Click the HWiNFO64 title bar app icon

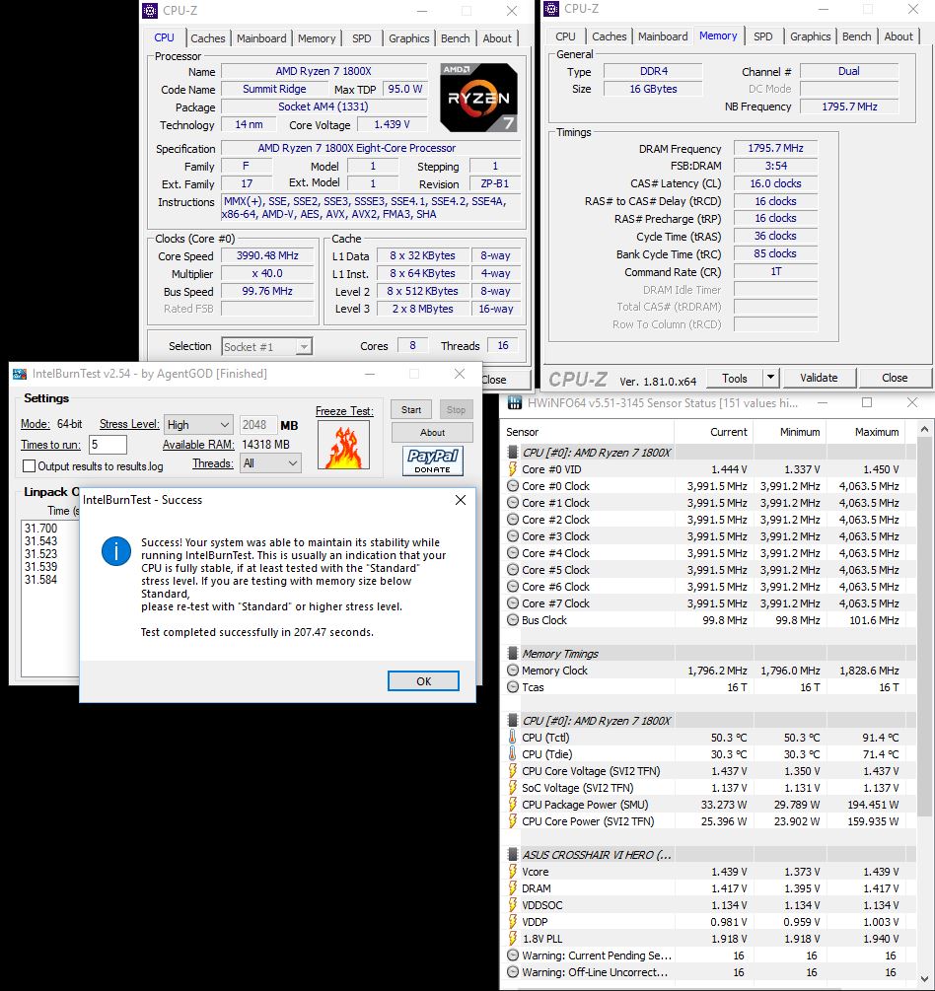point(515,402)
